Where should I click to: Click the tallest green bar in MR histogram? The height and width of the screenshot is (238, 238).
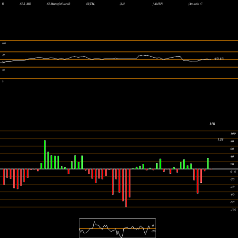point(45,155)
